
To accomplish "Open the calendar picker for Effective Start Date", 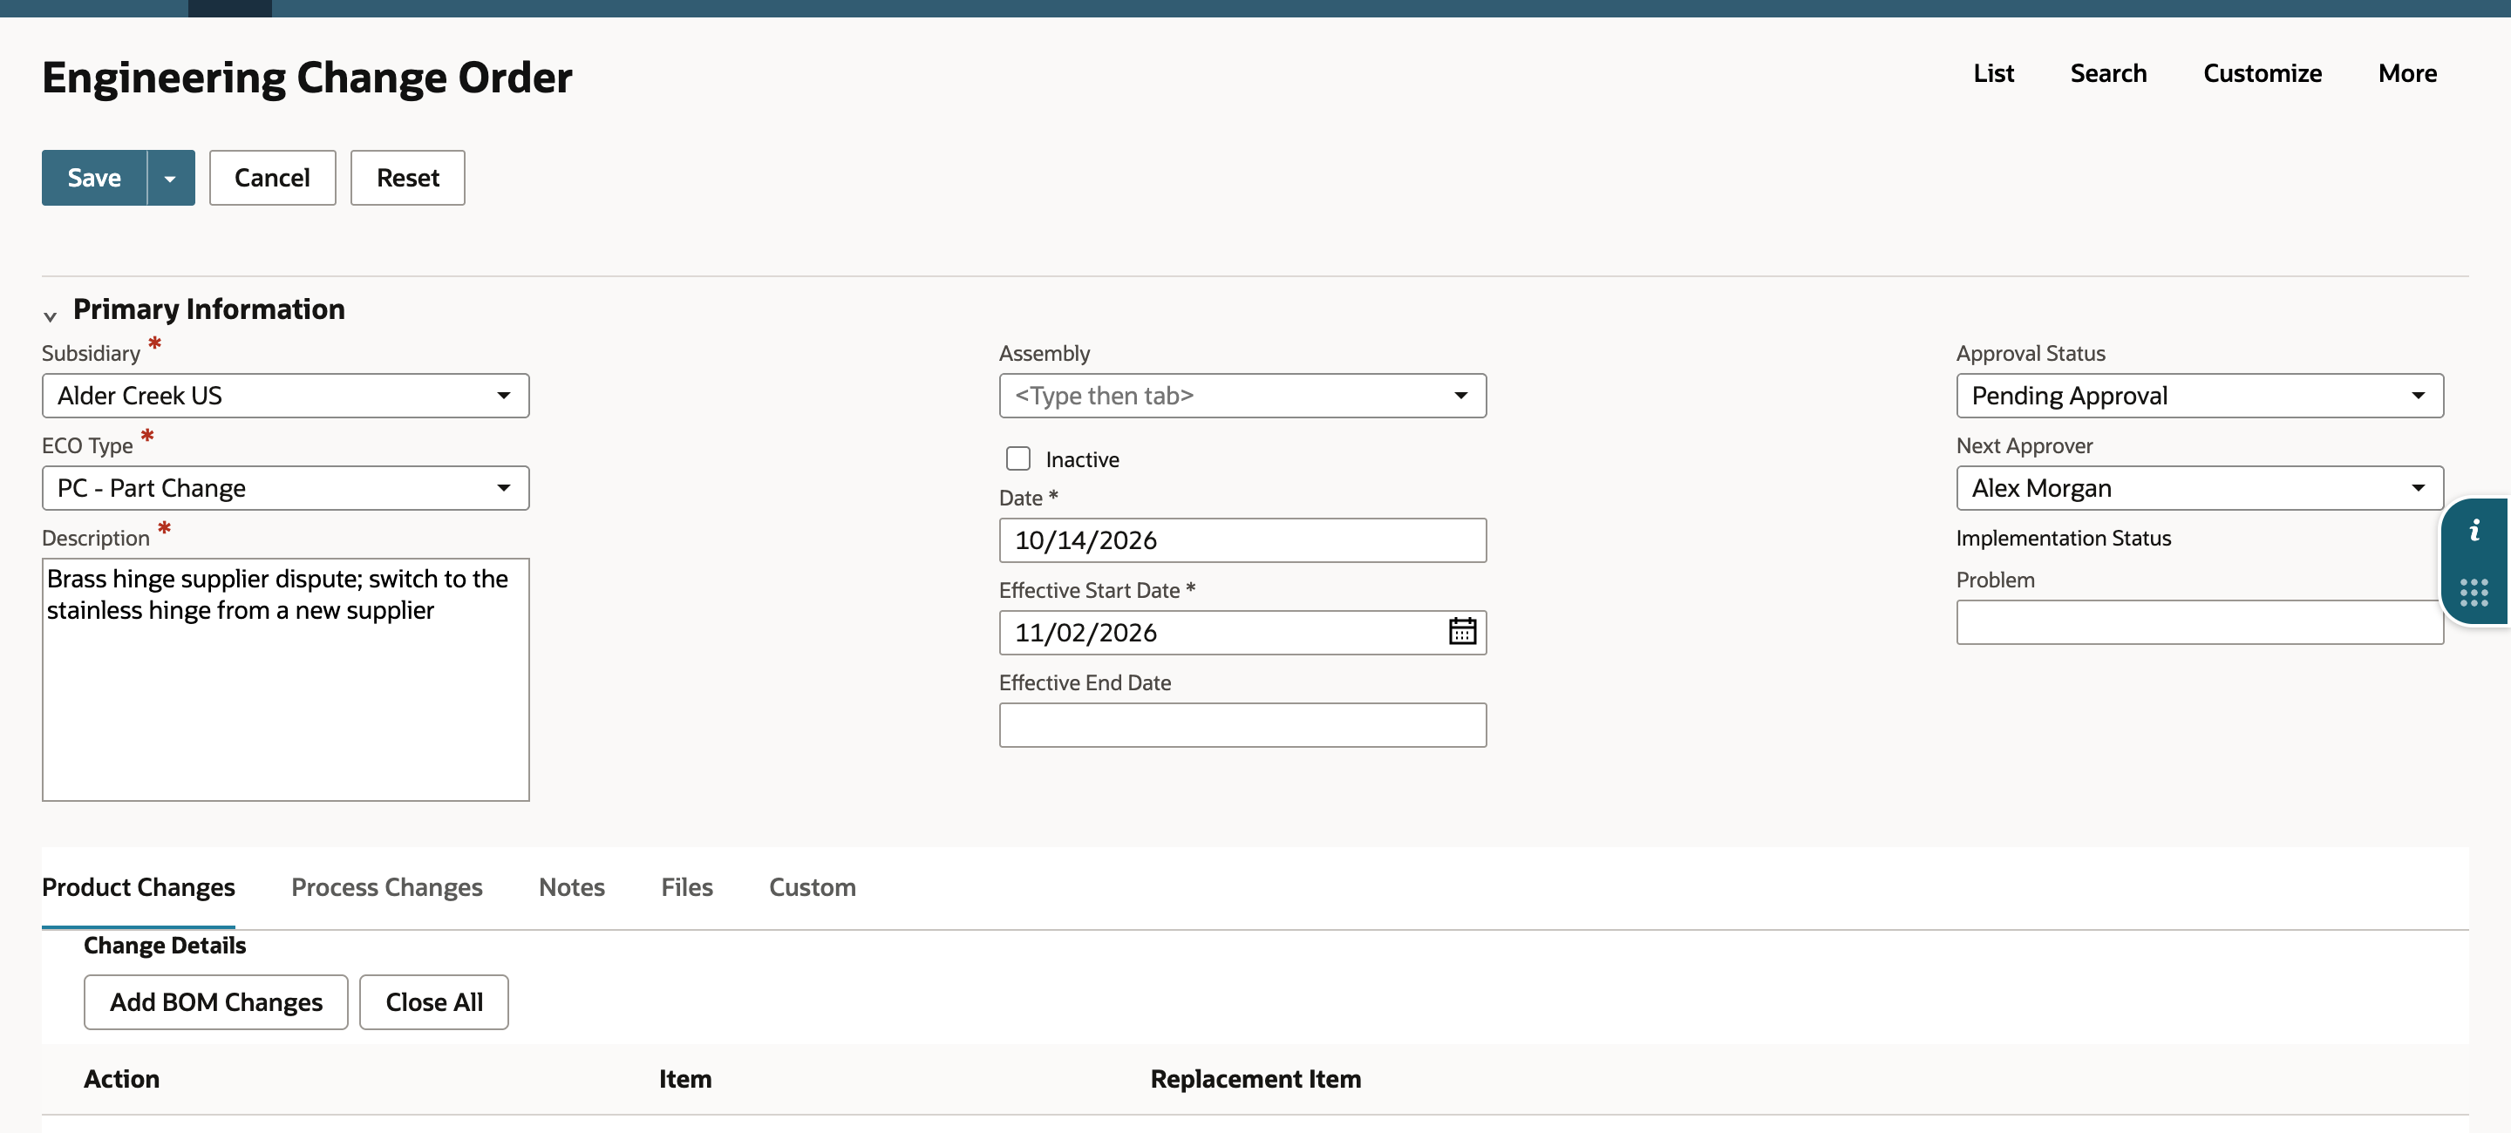I will coord(1461,632).
